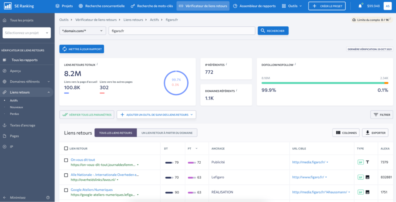Click text type icon in On vous dit tout row
The width and height of the screenshot is (396, 202).
point(367,162)
